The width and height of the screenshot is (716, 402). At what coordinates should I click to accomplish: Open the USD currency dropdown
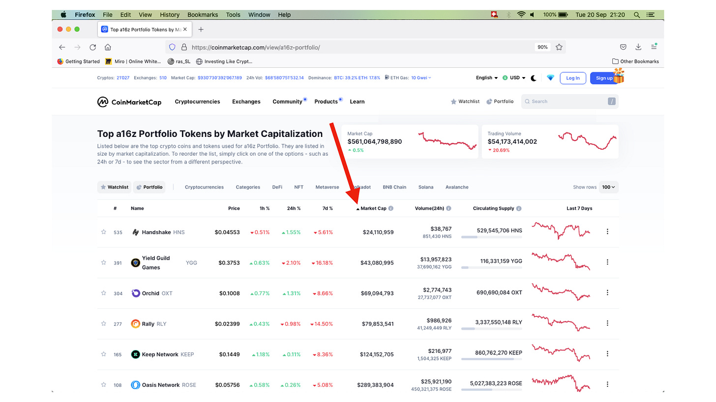[514, 78]
